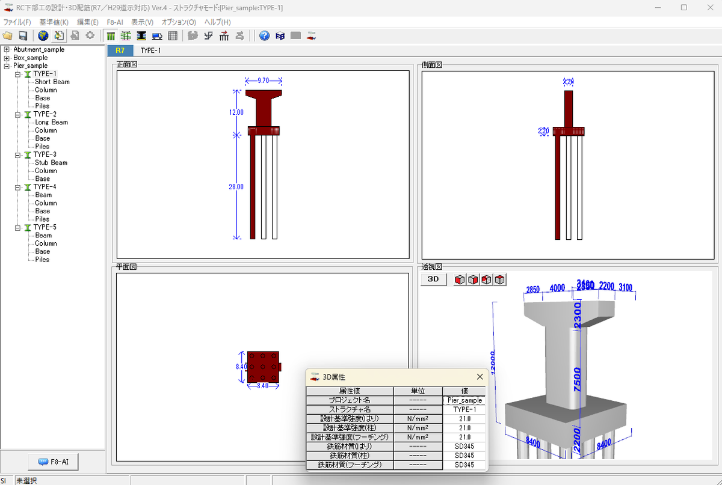Open the F8-AI menu
This screenshot has width=722, height=485.
pyautogui.click(x=115, y=22)
